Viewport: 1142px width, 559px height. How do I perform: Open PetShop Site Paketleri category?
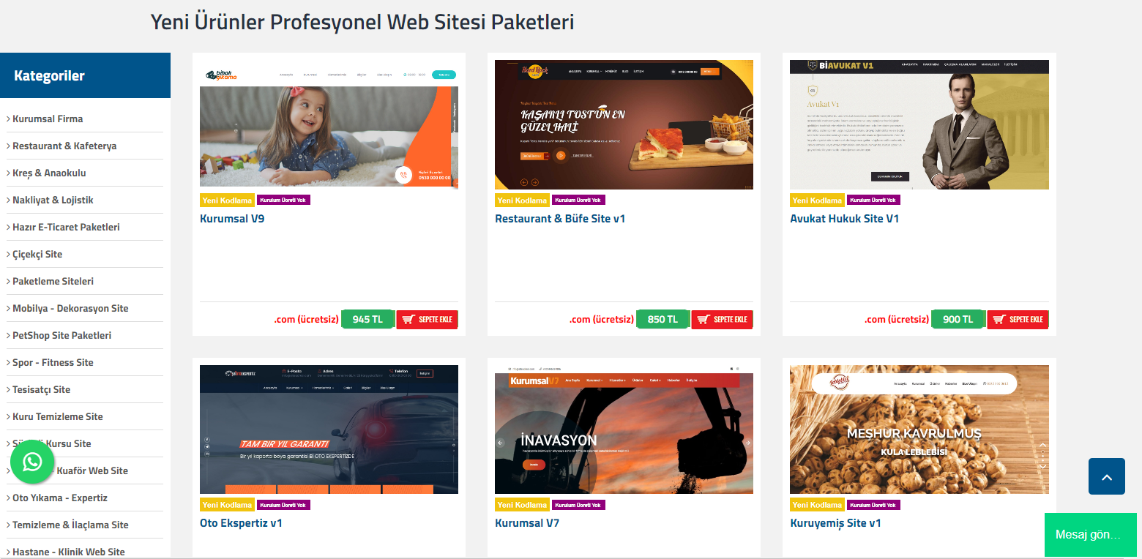62,335
